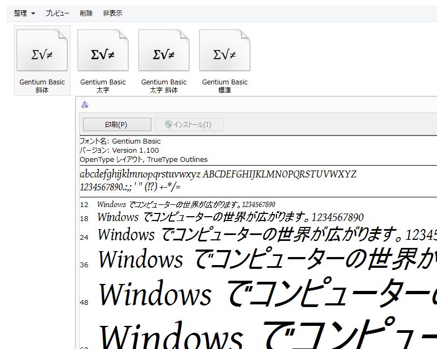Click the font viewer window title icon

[x=85, y=104]
